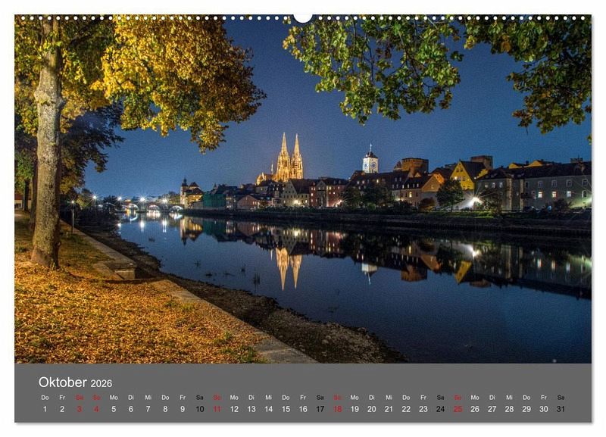Screen dimensions: 606x437
Task: Click the yellow gabled house
Action: click(x=465, y=176)
